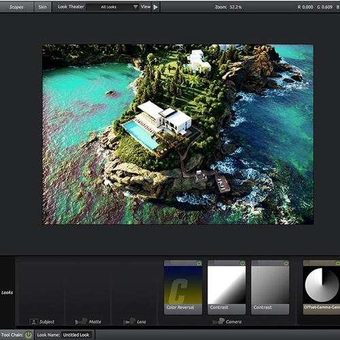The width and height of the screenshot is (340, 340).
Task: Click the Look Theater View label
Action: pyautogui.click(x=146, y=7)
